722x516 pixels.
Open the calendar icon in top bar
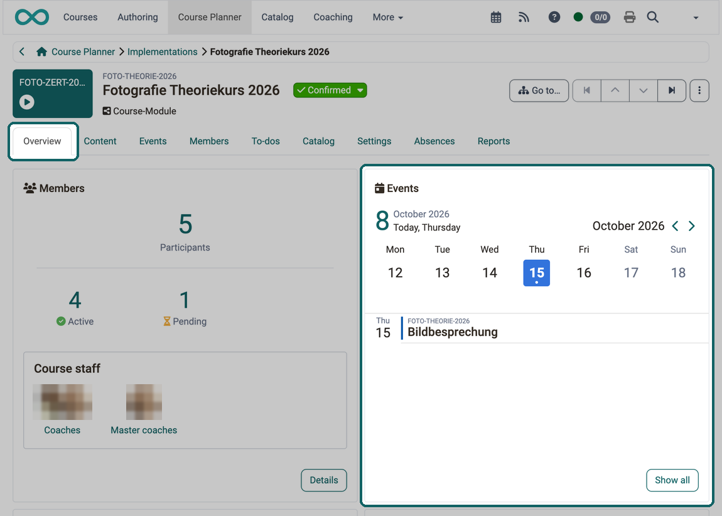[496, 18]
